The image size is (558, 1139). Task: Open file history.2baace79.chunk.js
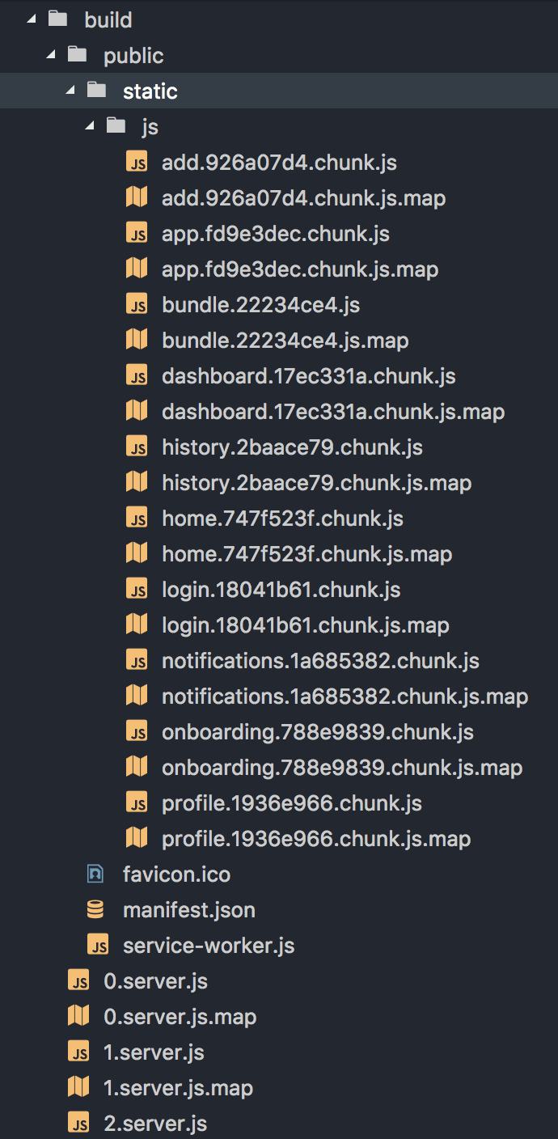(x=292, y=447)
